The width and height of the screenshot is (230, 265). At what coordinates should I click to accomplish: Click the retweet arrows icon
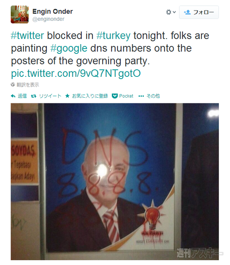34,96
